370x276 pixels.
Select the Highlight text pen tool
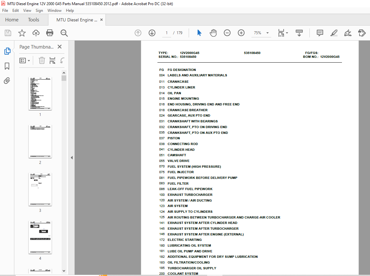tap(334, 33)
